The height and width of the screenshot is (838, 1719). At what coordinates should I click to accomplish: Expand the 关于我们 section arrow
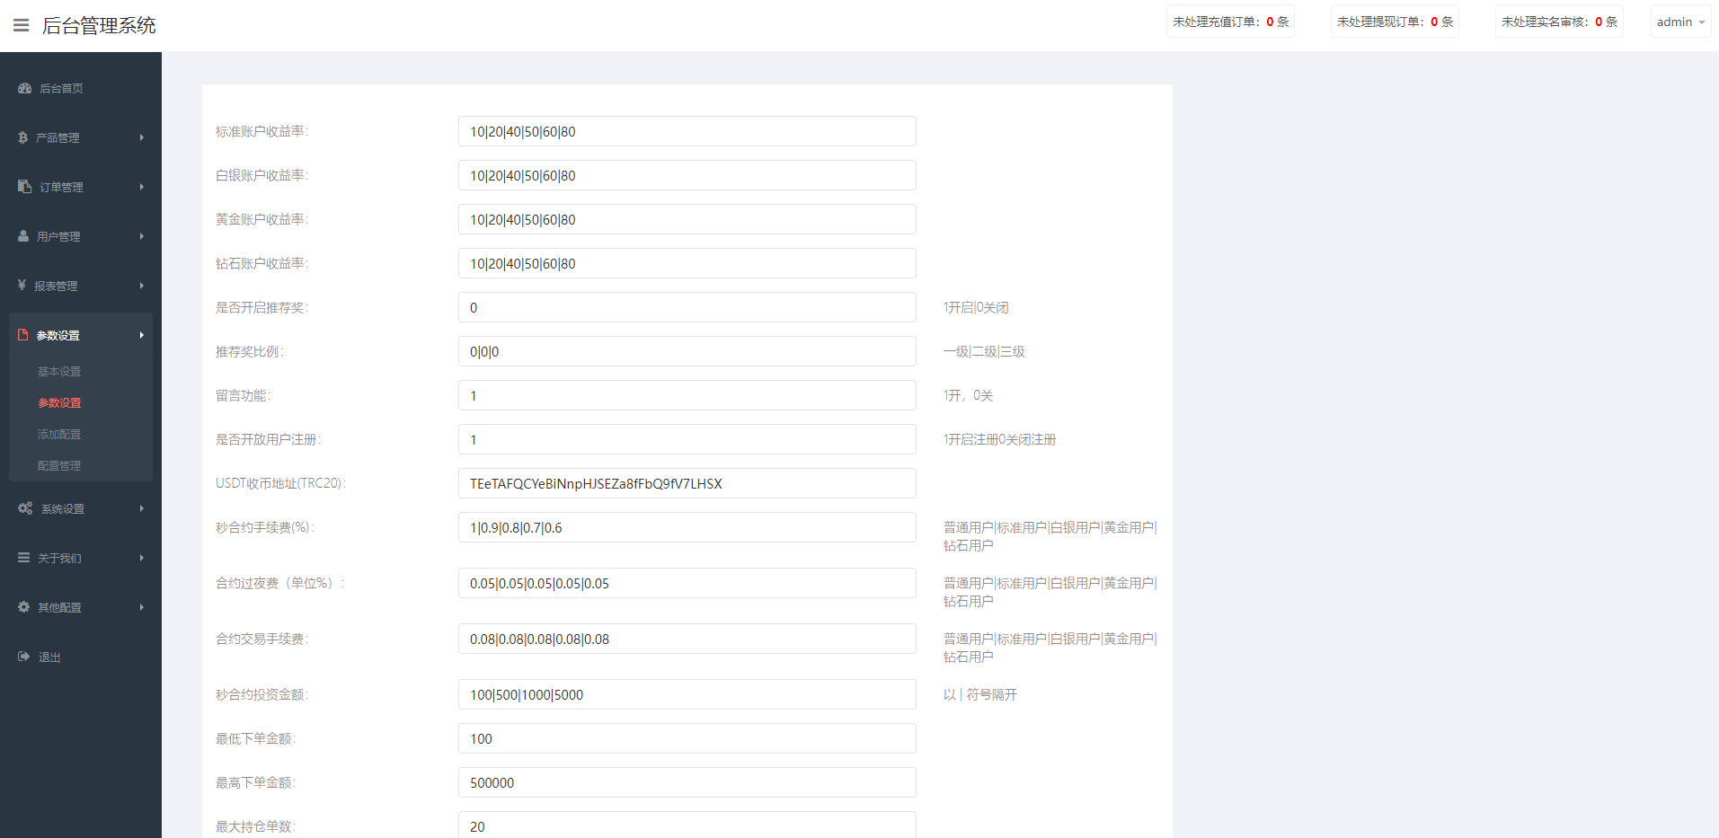tap(141, 557)
